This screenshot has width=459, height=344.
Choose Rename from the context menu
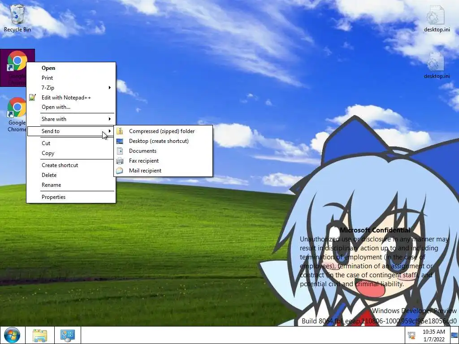[x=71, y=185]
